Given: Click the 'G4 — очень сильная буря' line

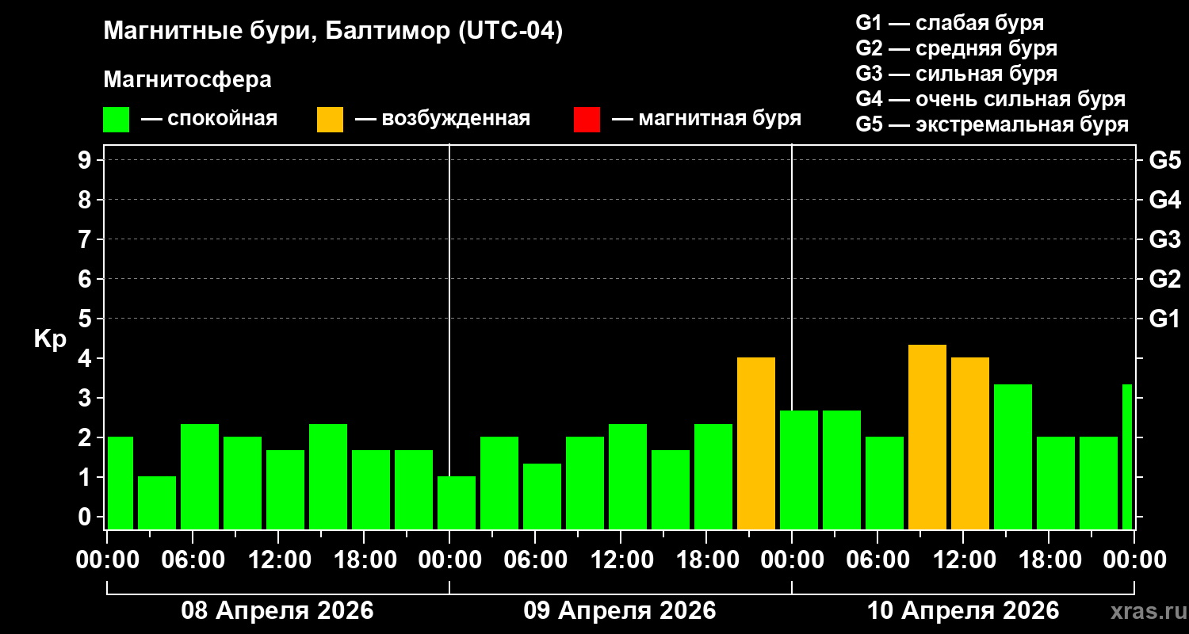Looking at the screenshot, I should tap(990, 99).
